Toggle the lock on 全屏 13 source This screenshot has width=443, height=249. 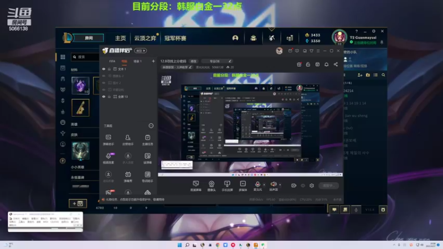109,96
